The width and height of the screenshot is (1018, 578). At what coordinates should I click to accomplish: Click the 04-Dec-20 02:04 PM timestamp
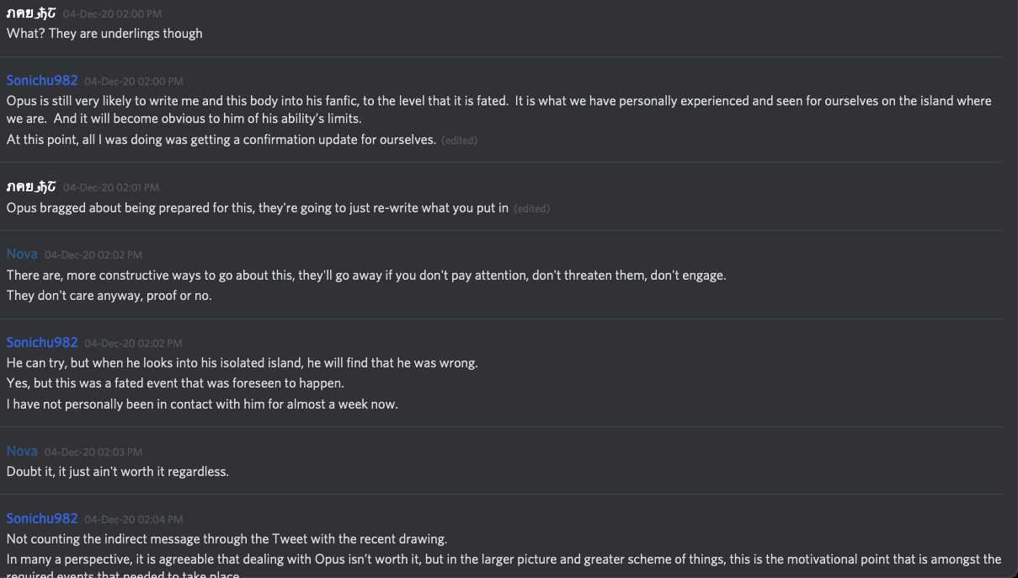tap(133, 520)
